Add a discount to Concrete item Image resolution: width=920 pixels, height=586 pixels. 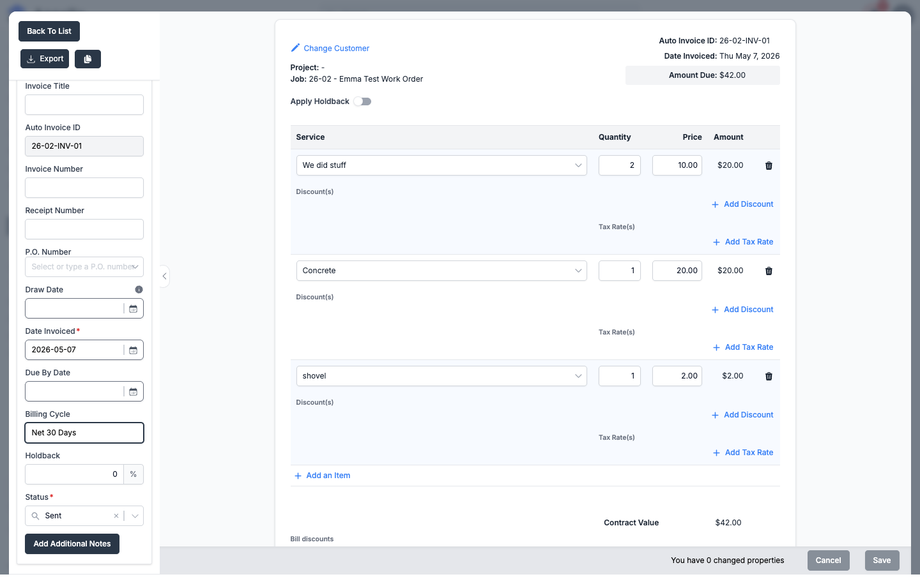coord(742,310)
